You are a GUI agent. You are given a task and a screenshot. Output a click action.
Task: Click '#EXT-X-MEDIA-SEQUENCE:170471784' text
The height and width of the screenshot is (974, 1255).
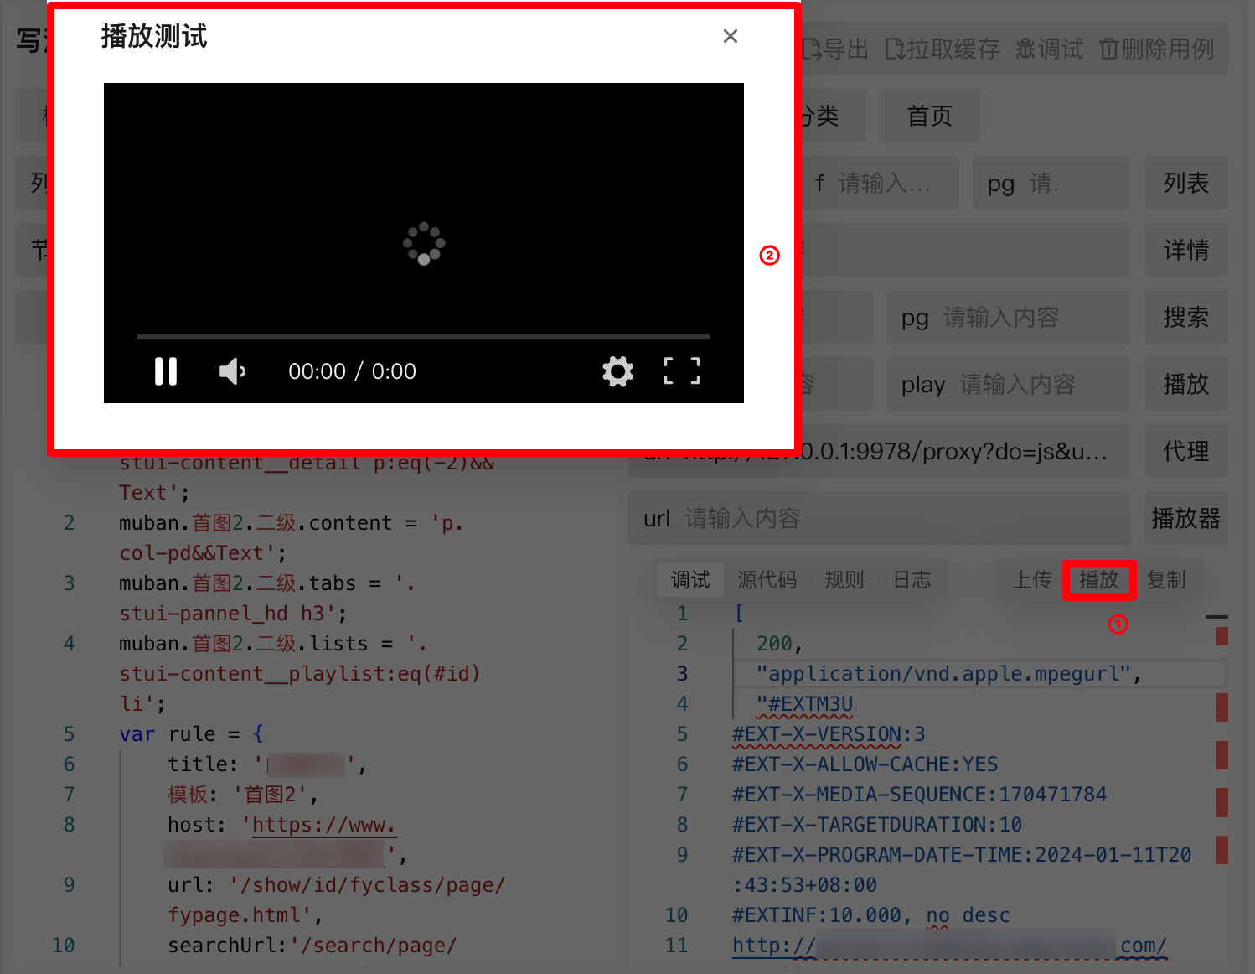click(x=920, y=795)
